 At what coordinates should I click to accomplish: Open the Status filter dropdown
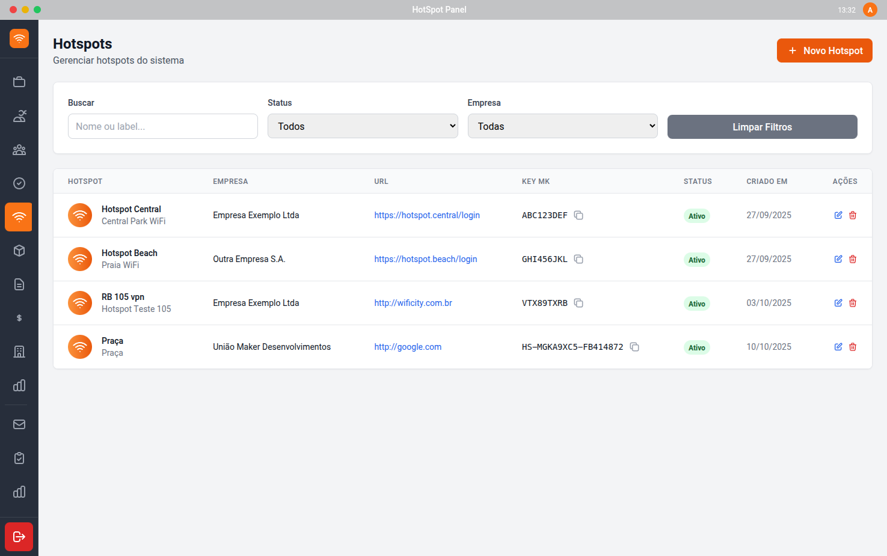[363, 126]
